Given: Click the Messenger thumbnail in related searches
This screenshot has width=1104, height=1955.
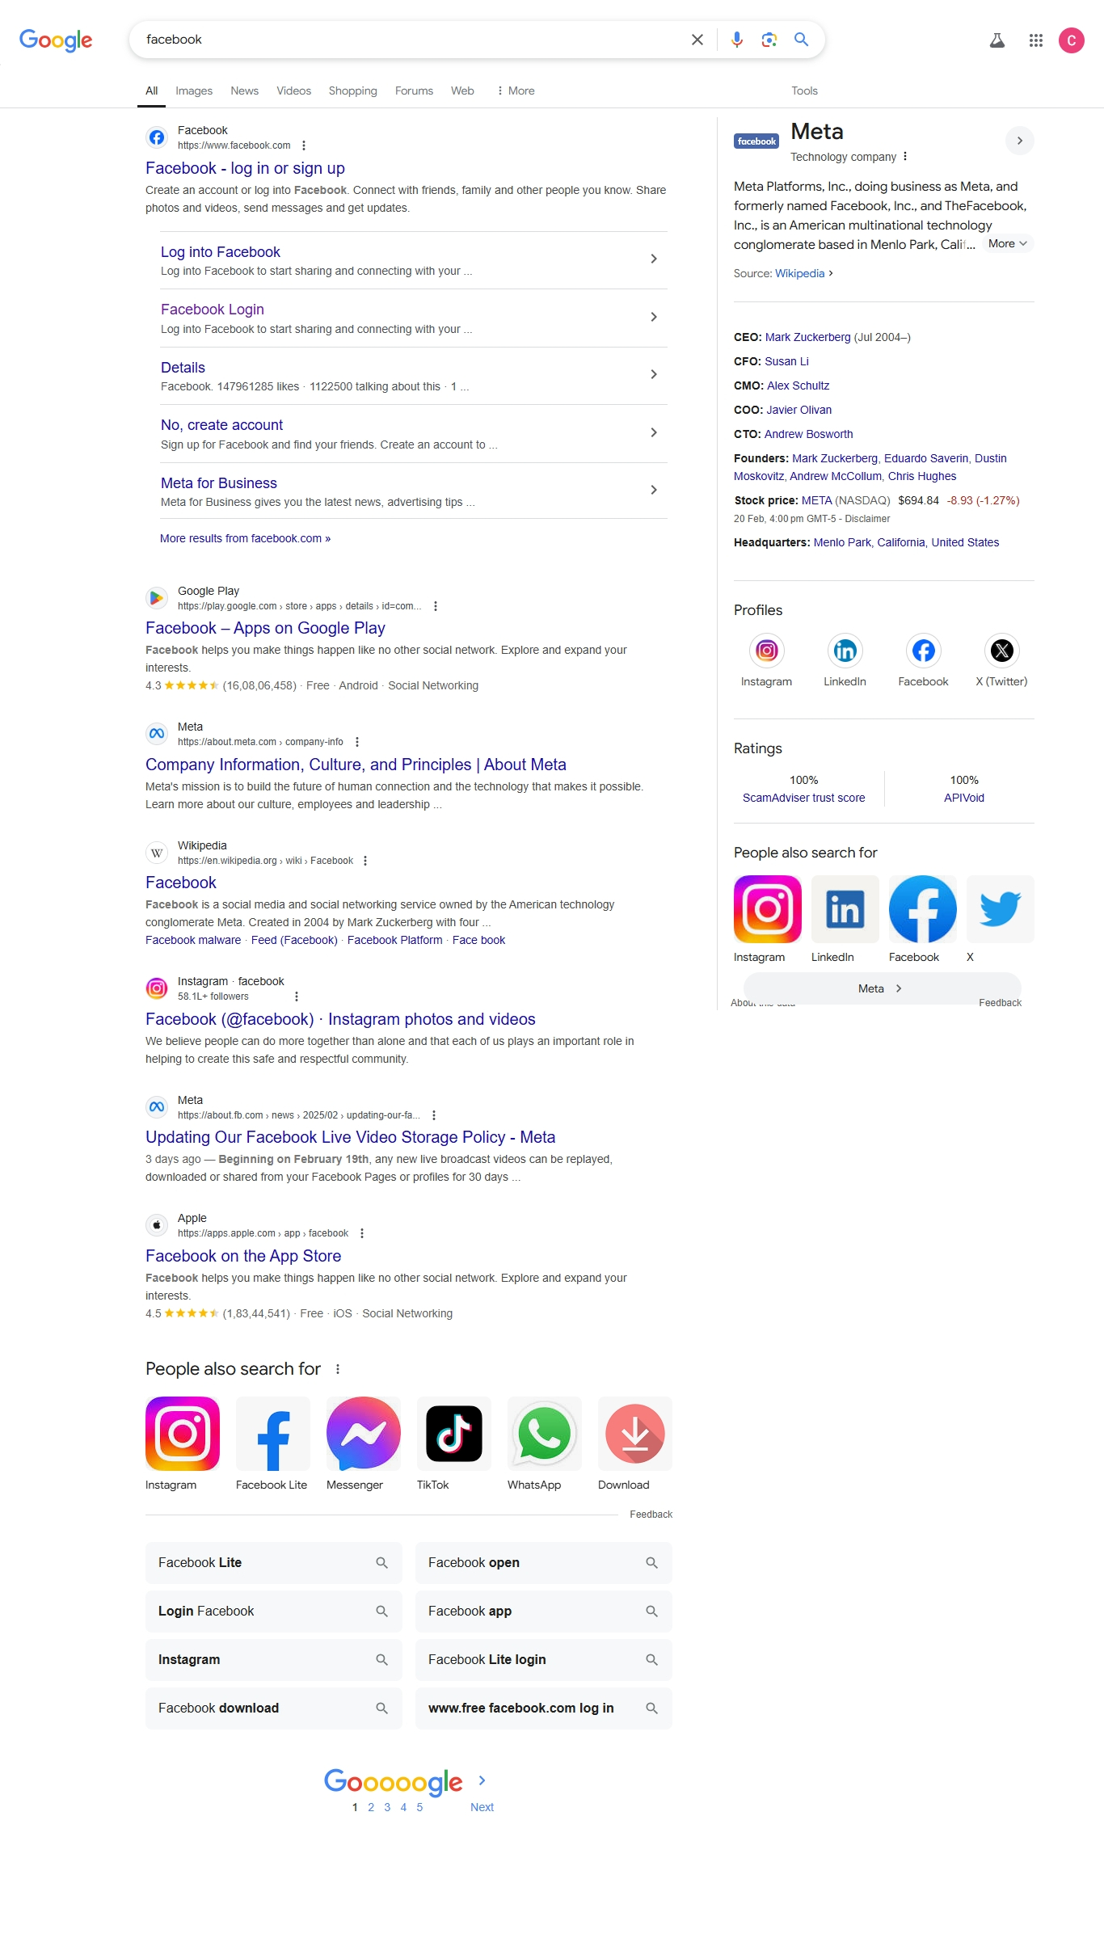Looking at the screenshot, I should pos(363,1433).
